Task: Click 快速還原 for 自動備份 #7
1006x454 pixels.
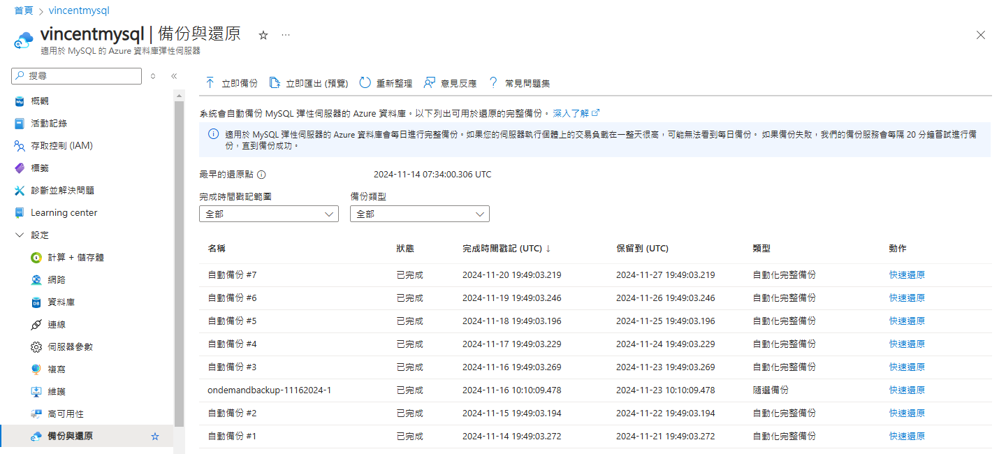Action: pyautogui.click(x=907, y=275)
